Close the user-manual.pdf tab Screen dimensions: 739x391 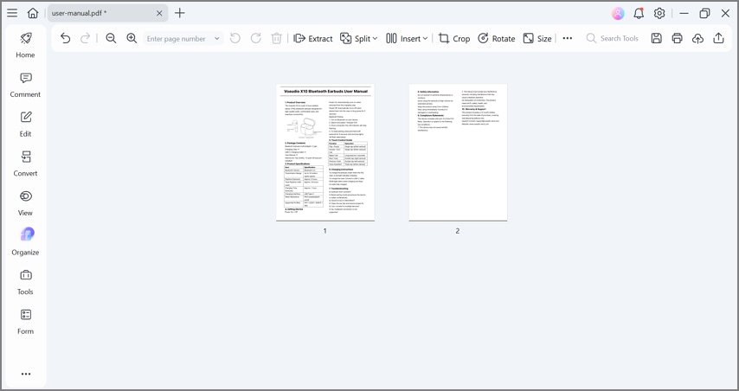coord(159,13)
